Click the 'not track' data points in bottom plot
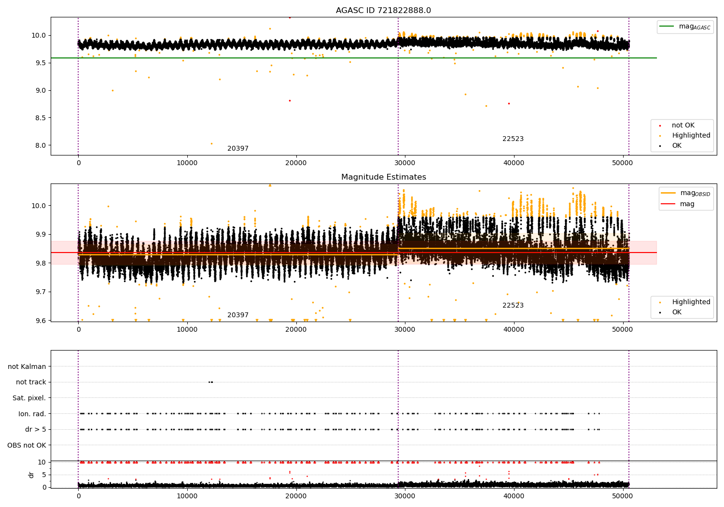Image resolution: width=724 pixels, height=507 pixels. coord(210,382)
